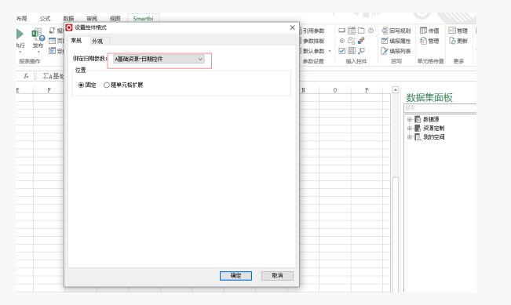Screen dimensions: 511x305
Task: Expand the 数据源 tree node
Action: (410, 119)
